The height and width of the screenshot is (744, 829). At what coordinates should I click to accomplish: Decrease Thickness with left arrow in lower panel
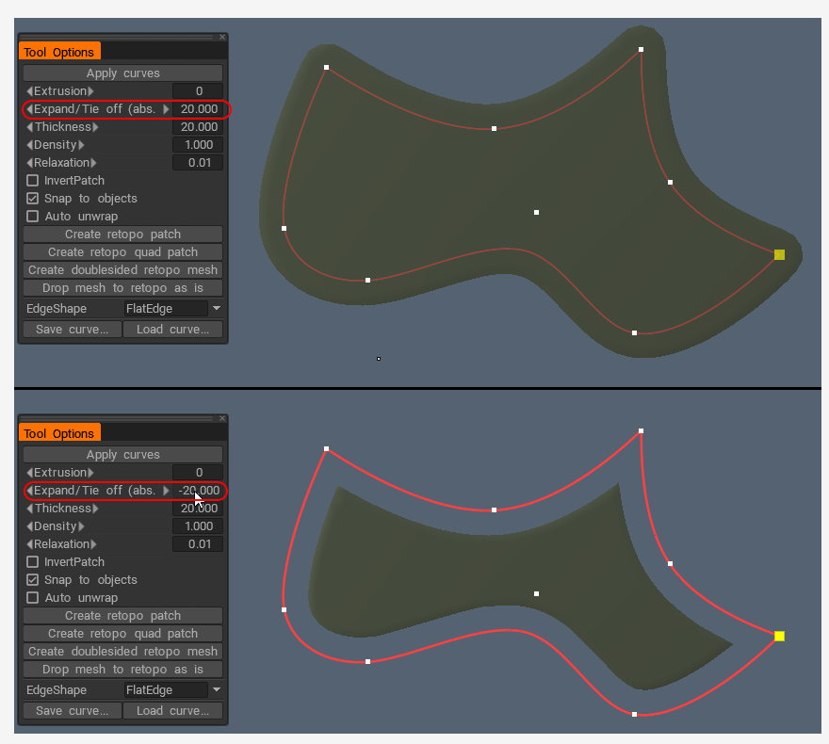click(x=29, y=509)
